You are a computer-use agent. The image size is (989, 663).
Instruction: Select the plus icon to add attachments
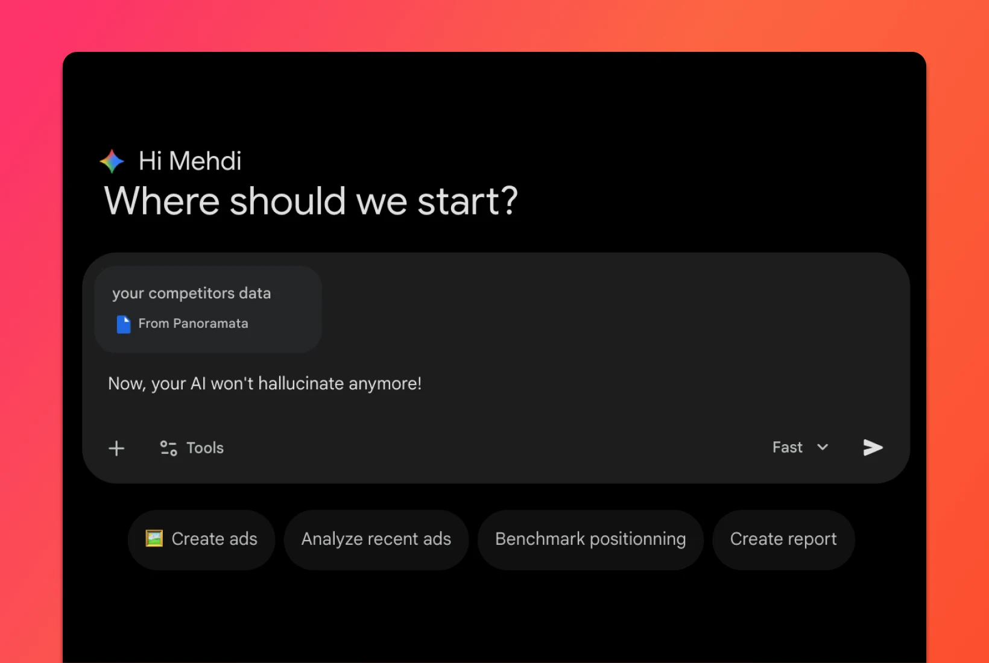point(116,448)
